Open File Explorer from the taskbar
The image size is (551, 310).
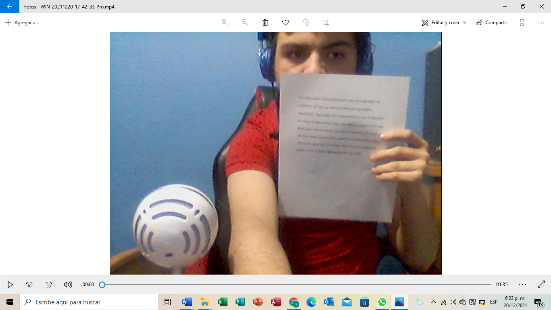pos(205,302)
